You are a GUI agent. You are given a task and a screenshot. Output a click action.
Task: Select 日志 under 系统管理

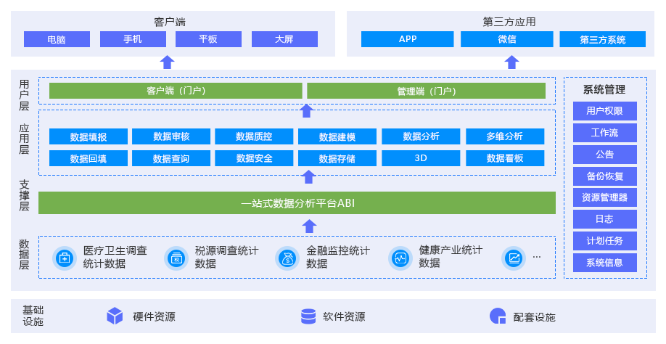[605, 219]
